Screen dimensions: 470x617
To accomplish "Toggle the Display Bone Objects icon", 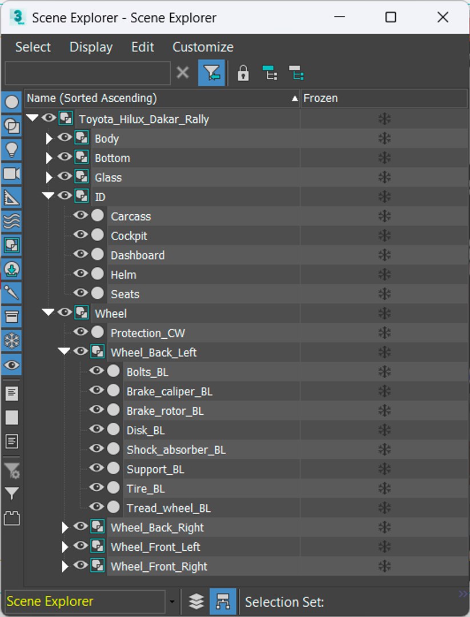I will coord(11,293).
